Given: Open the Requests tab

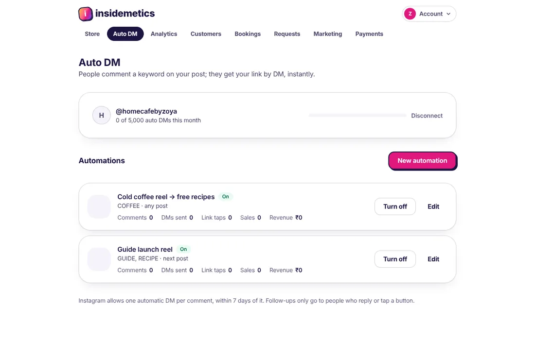Looking at the screenshot, I should click(287, 34).
